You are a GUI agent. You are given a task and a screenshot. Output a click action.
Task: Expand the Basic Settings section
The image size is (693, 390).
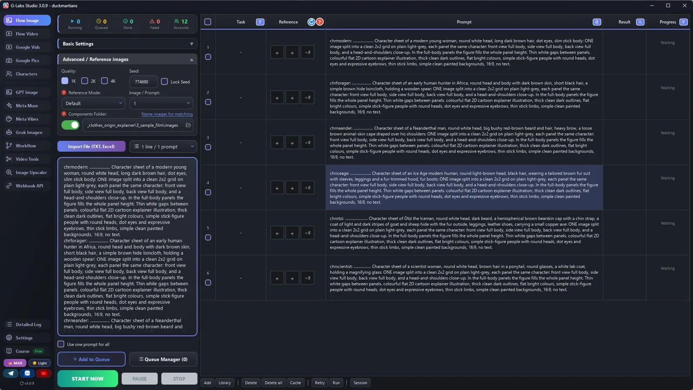point(127,44)
